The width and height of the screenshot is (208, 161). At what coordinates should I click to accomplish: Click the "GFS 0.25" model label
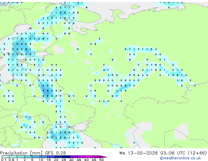pyautogui.click(x=55, y=153)
